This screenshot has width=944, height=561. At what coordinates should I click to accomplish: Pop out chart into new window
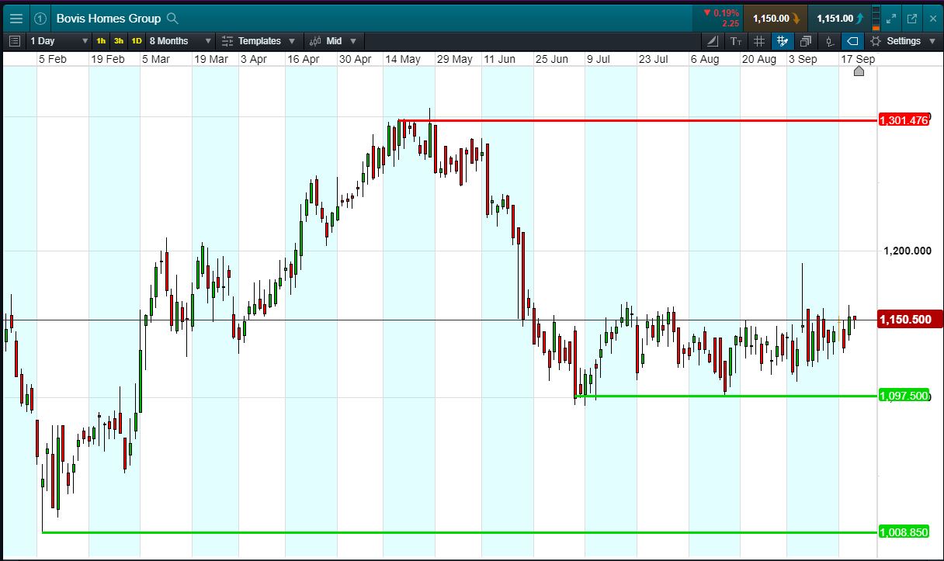click(x=912, y=19)
